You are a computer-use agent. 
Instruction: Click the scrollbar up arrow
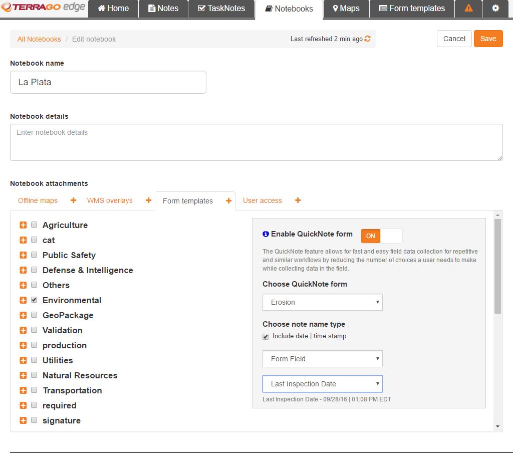tap(497, 215)
